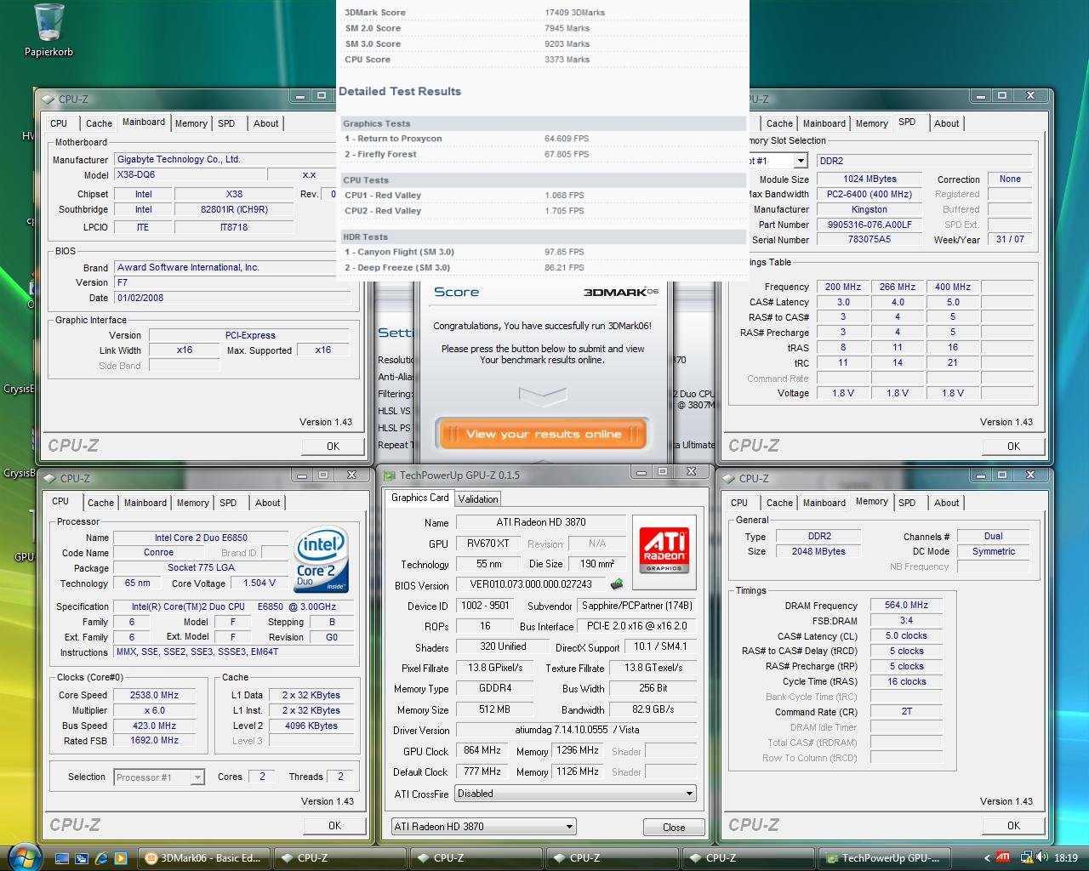
Task: Click CPU-Z title icon in Mainboard window
Action: pos(48,99)
